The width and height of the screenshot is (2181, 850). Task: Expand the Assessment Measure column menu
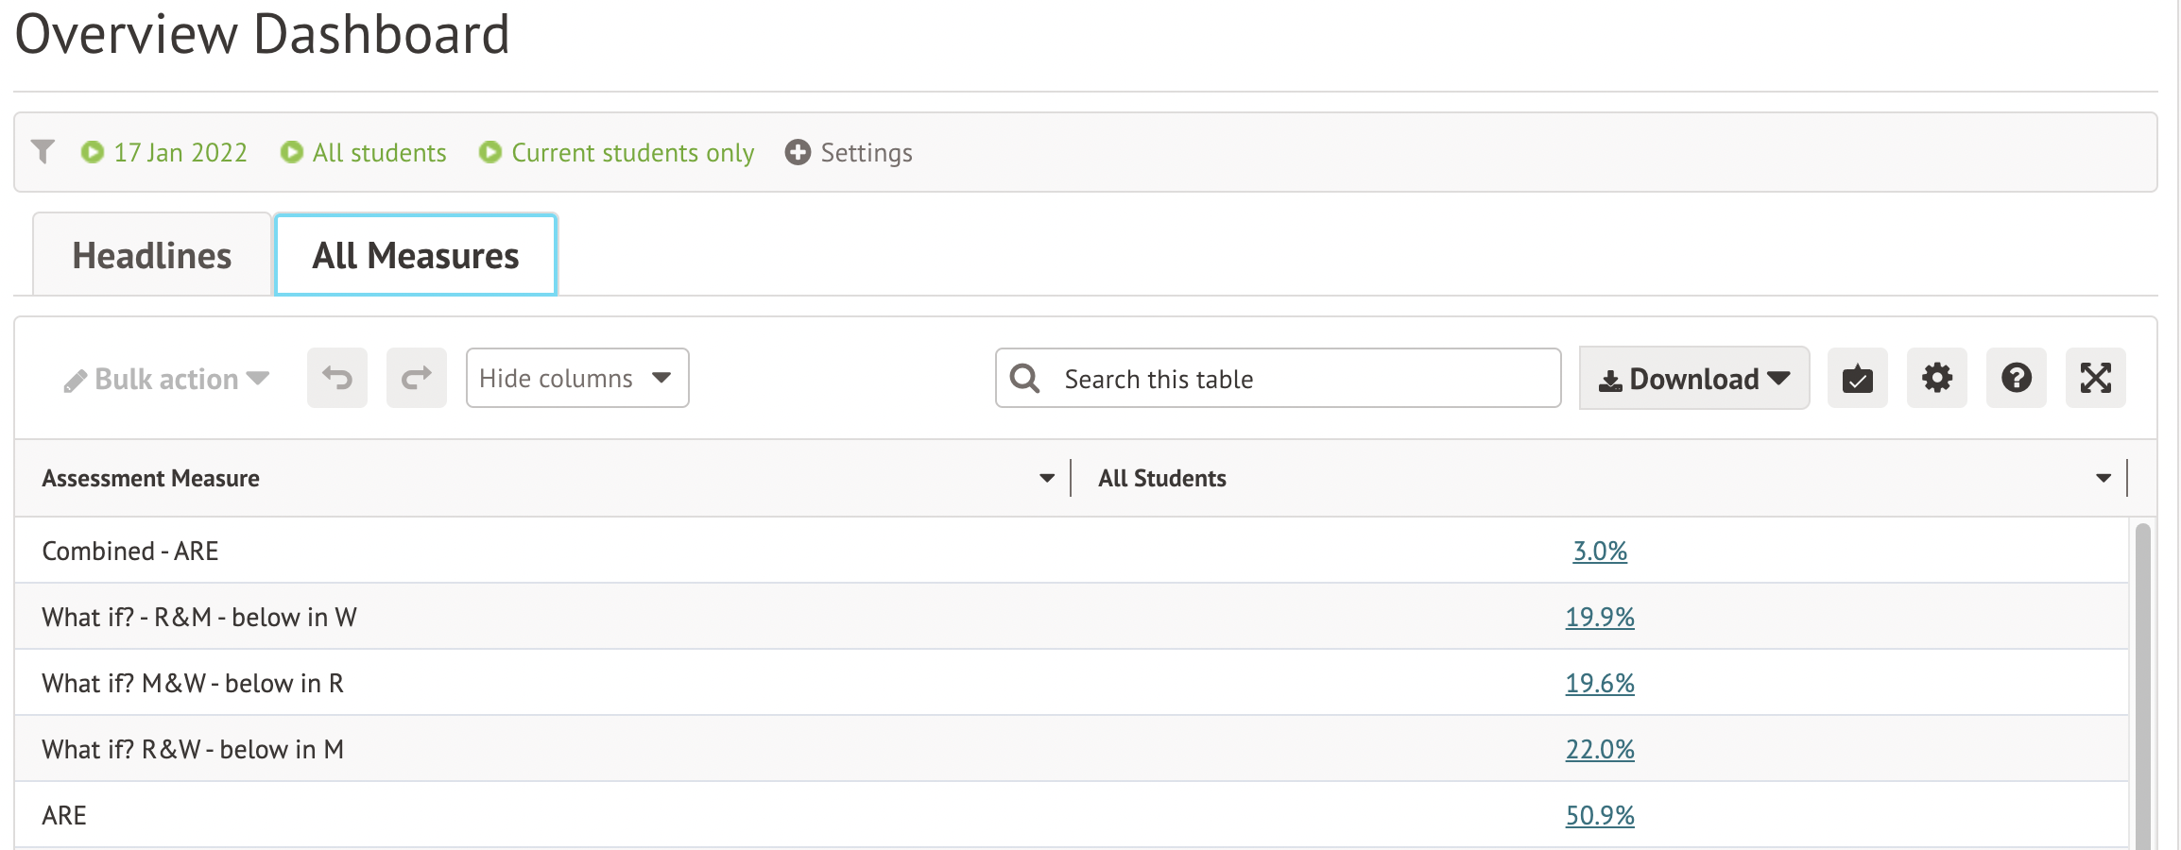(1046, 478)
